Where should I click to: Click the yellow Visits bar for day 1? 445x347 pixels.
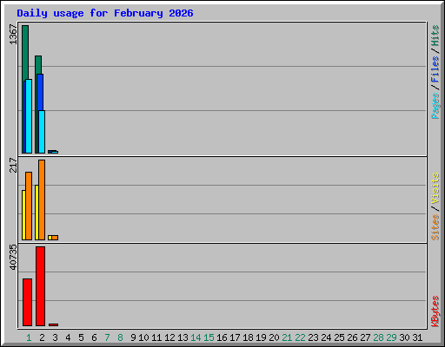(x=23, y=215)
